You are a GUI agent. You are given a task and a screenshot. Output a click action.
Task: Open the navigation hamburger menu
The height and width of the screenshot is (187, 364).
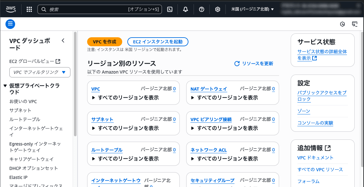click(x=10, y=24)
